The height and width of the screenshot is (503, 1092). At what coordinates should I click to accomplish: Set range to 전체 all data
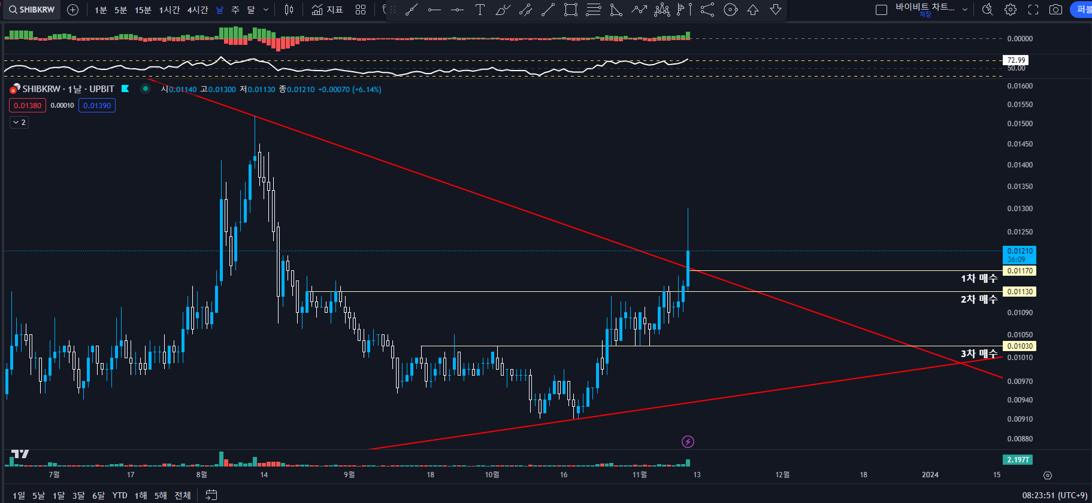[183, 495]
